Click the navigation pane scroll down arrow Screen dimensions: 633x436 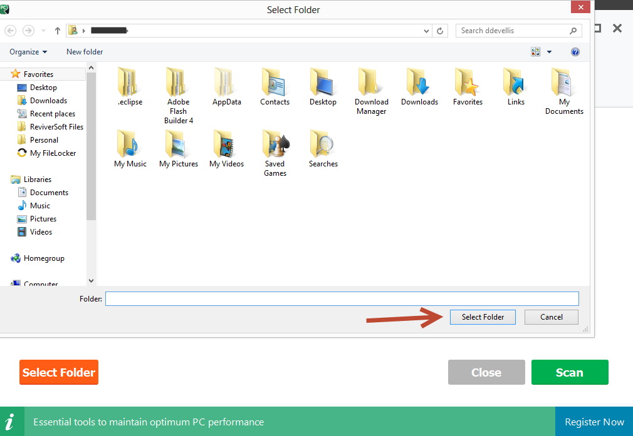(92, 280)
